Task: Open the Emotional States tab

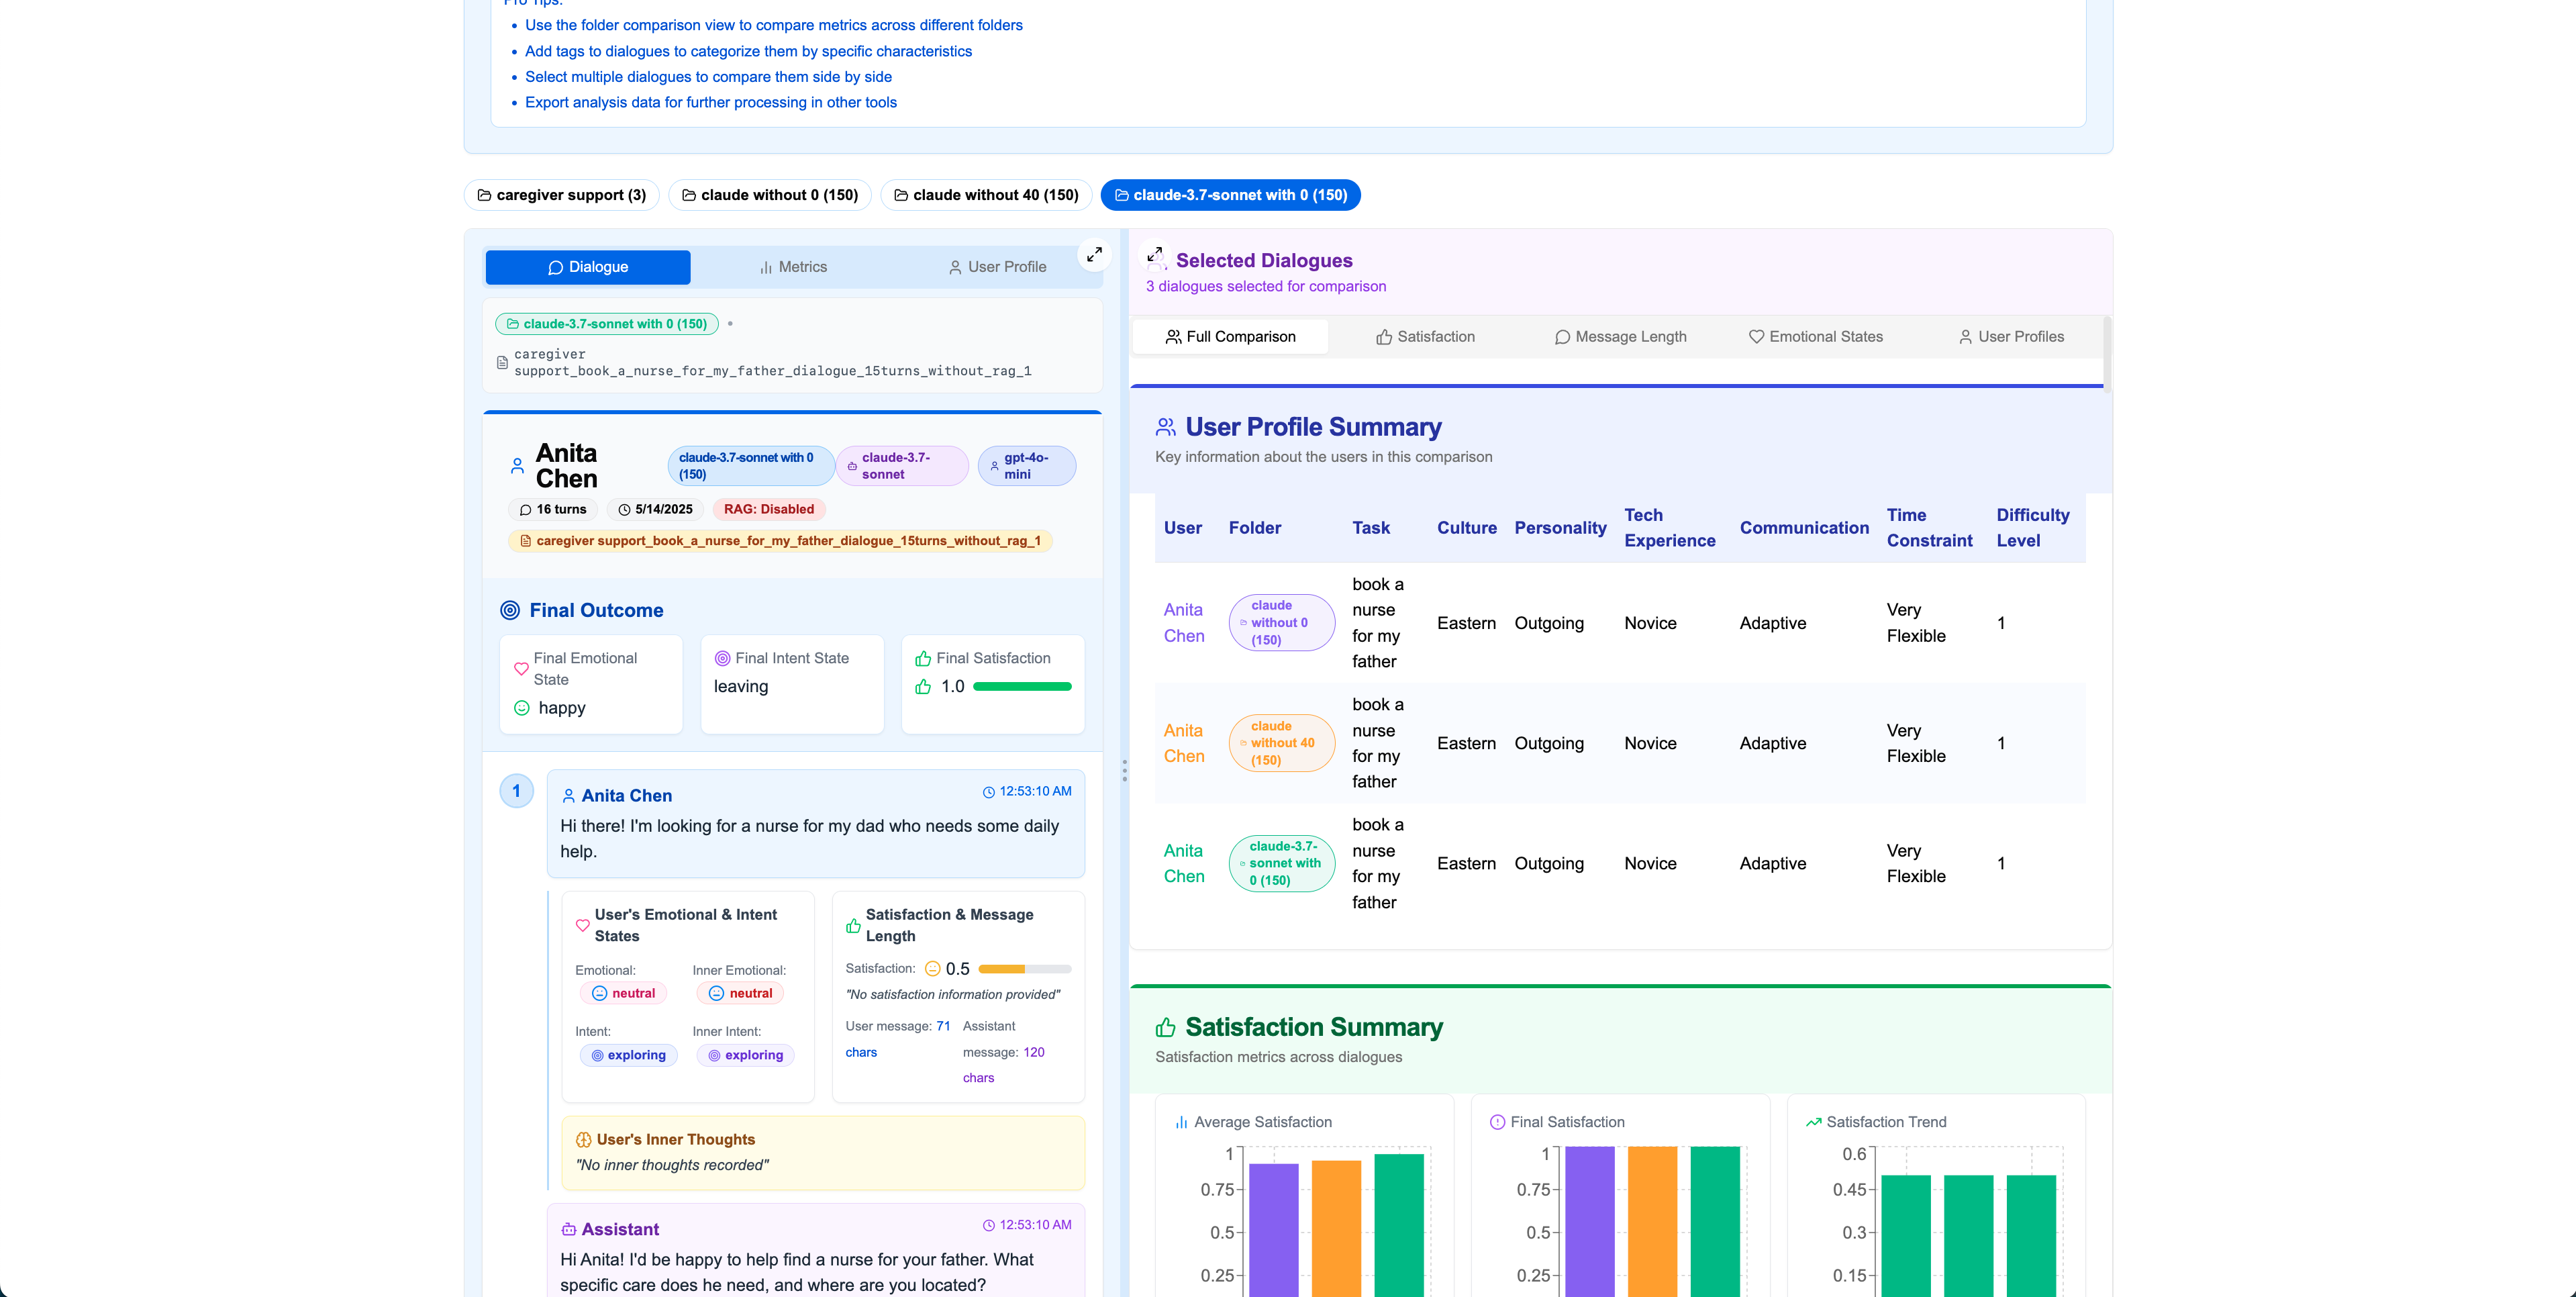Action: click(x=1815, y=337)
